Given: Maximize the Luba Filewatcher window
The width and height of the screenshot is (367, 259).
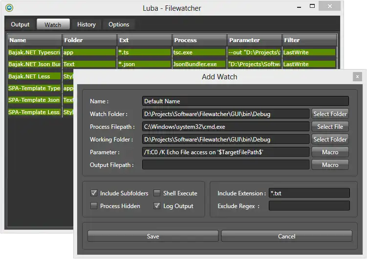Looking at the screenshot, I should point(312,6).
